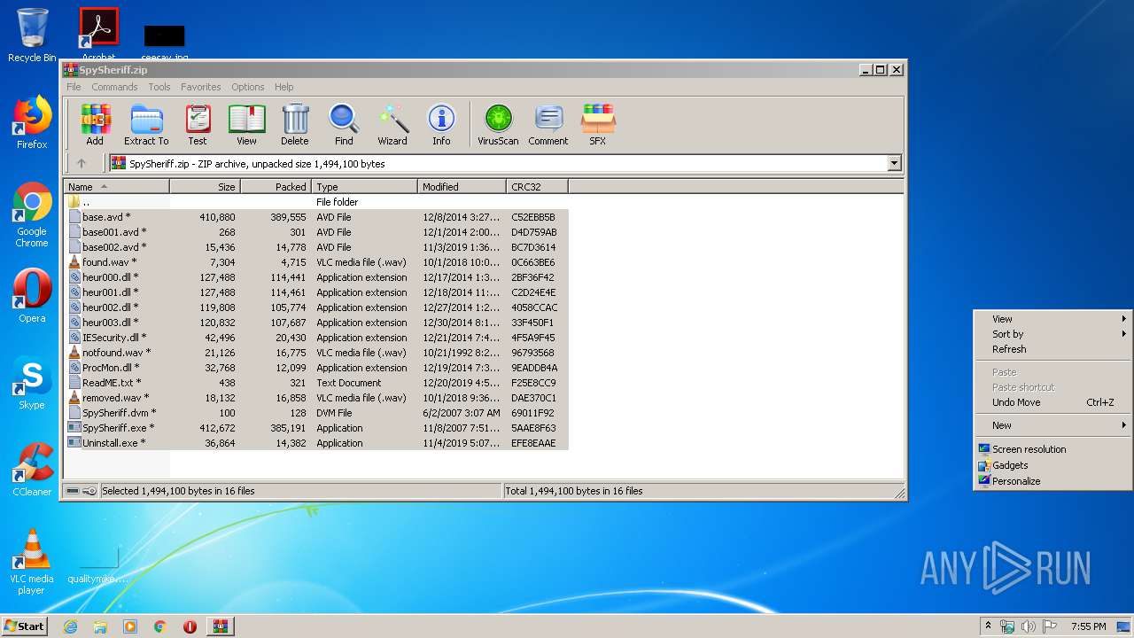
Task: Open Gadgets from context menu
Action: click(x=1052, y=465)
